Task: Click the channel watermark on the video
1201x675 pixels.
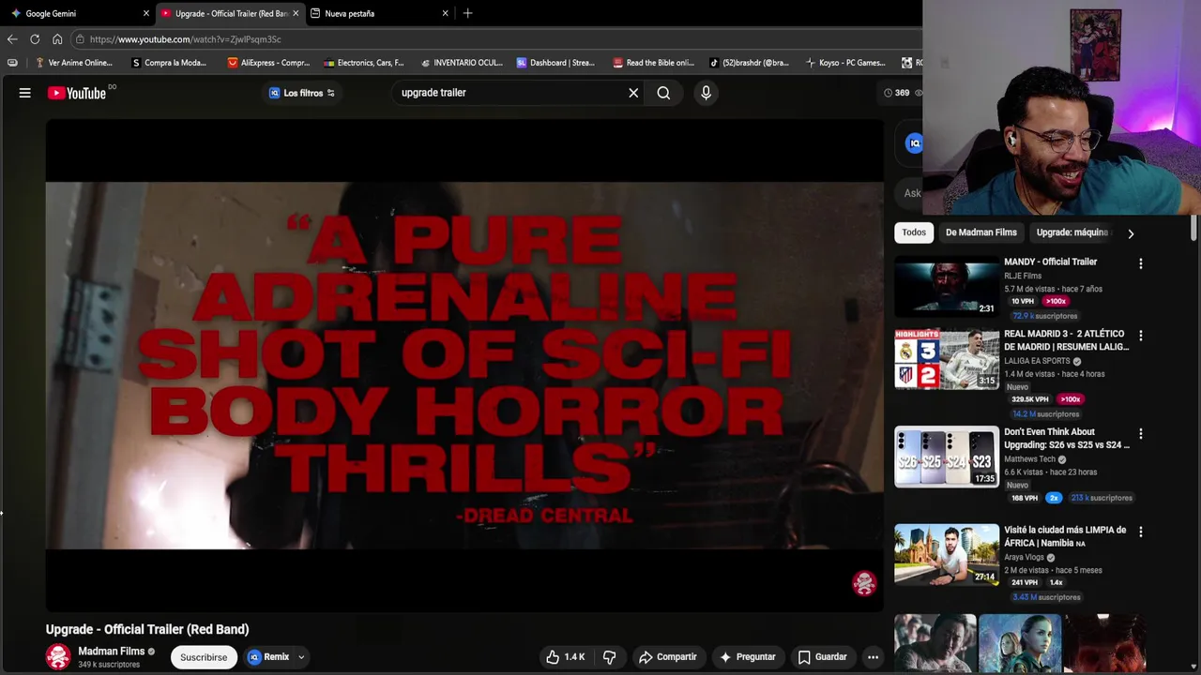Action: [864, 583]
